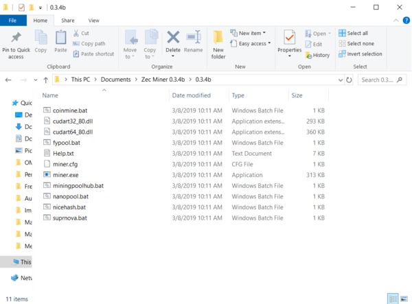Click This PC in address breadcrumb
Screen dimensions: 412x304
80,80
